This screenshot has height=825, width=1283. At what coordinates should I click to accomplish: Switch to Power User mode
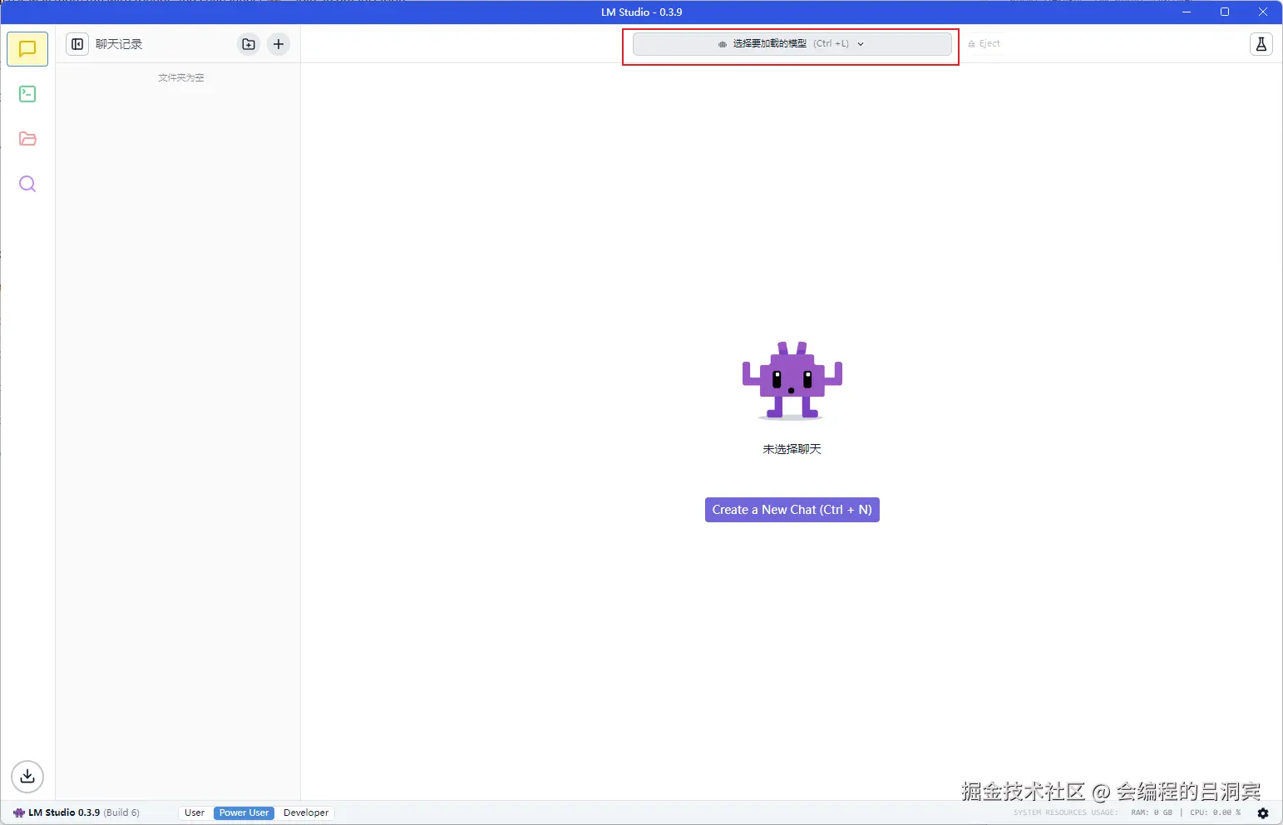pos(243,813)
